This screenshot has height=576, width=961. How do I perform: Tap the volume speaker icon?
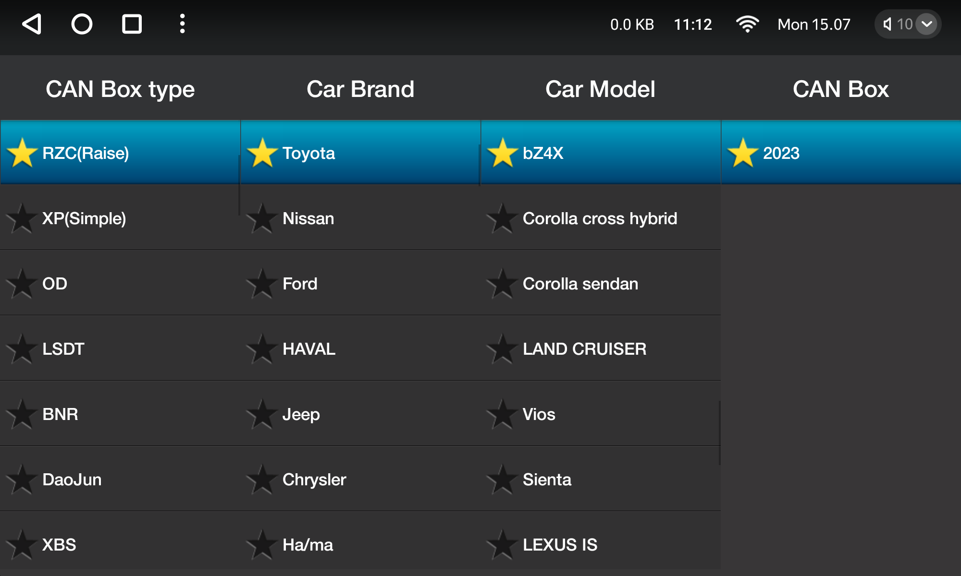(887, 24)
